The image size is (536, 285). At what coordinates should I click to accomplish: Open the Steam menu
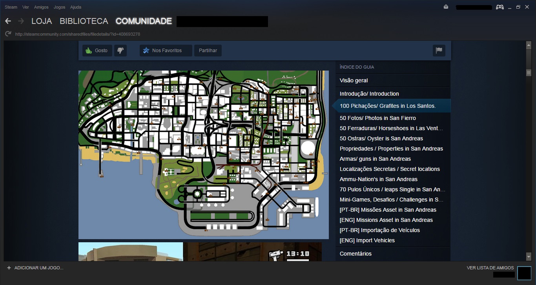[11, 7]
